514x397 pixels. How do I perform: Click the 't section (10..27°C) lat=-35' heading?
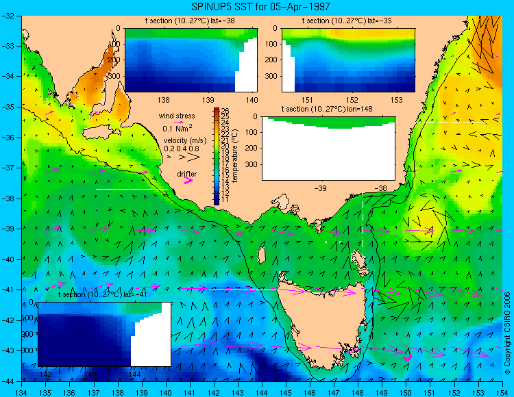pyautogui.click(x=347, y=21)
